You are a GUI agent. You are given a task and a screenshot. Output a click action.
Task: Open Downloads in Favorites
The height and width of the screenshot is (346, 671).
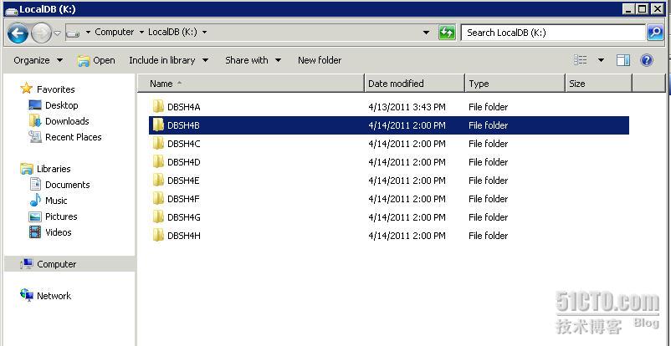pyautogui.click(x=67, y=121)
